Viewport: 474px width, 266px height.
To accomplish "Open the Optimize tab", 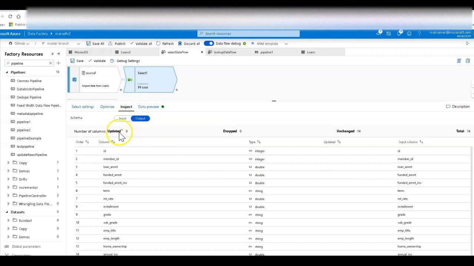I will click(x=107, y=107).
